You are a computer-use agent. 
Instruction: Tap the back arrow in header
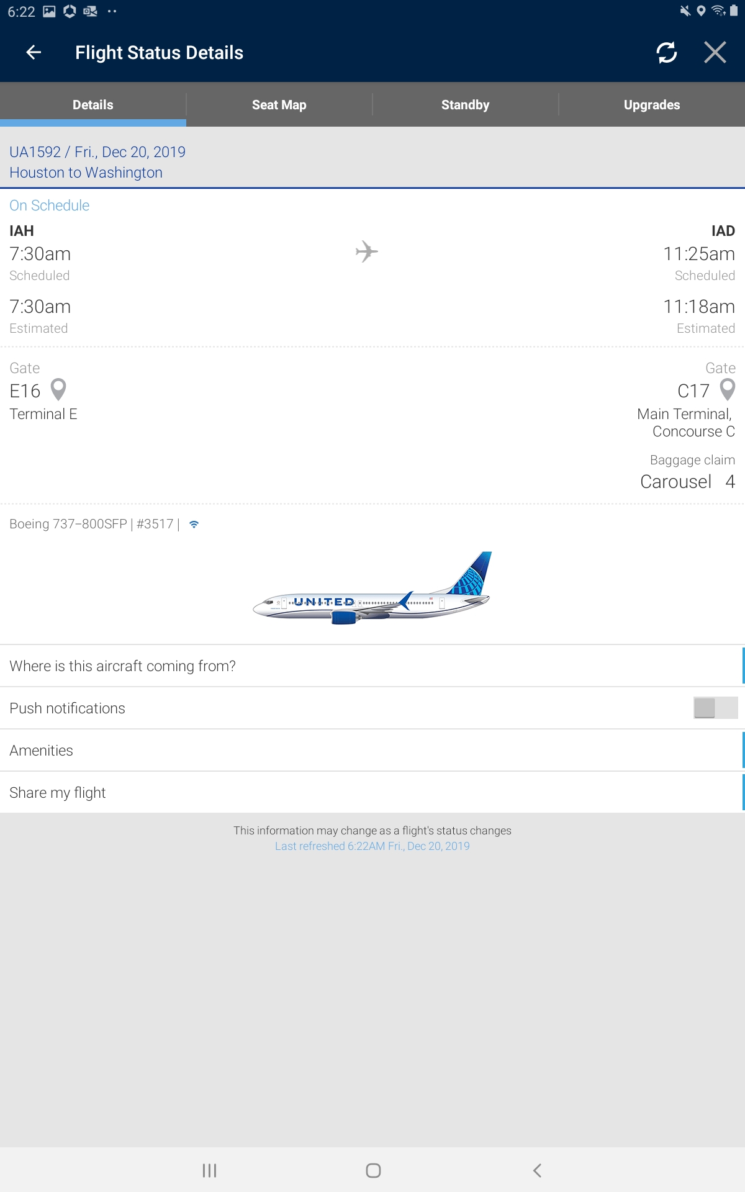click(x=34, y=53)
